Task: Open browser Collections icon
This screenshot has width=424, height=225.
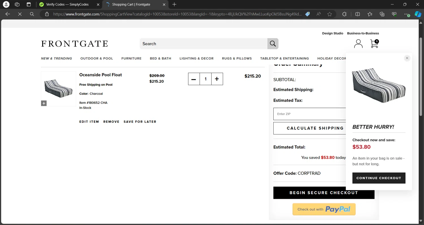Action: click(382, 14)
